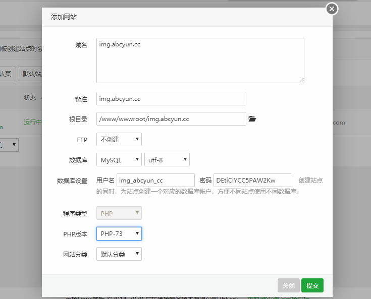Open the 程序类型 dropdown showing PHP

click(x=119, y=213)
